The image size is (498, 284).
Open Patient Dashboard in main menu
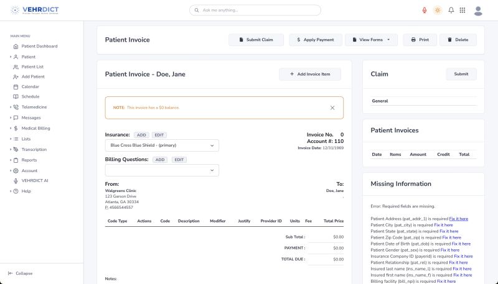click(39, 46)
